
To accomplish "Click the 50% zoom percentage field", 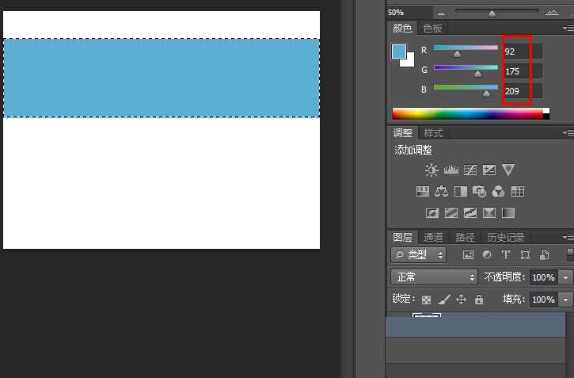I will [409, 13].
